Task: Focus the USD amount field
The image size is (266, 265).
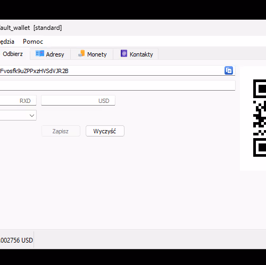Action: pyautogui.click(x=78, y=100)
